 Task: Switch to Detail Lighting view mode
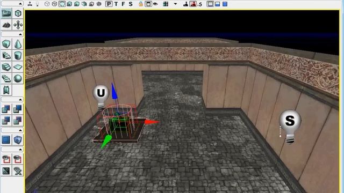click(x=77, y=4)
